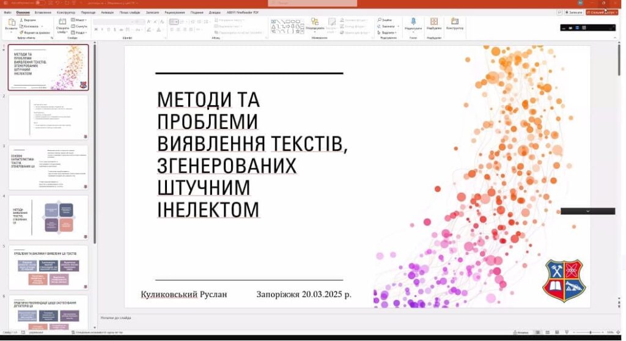Image resolution: width=626 pixels, height=341 pixels.
Task: Adjust the zoom slider in status bar
Action: tap(590, 332)
